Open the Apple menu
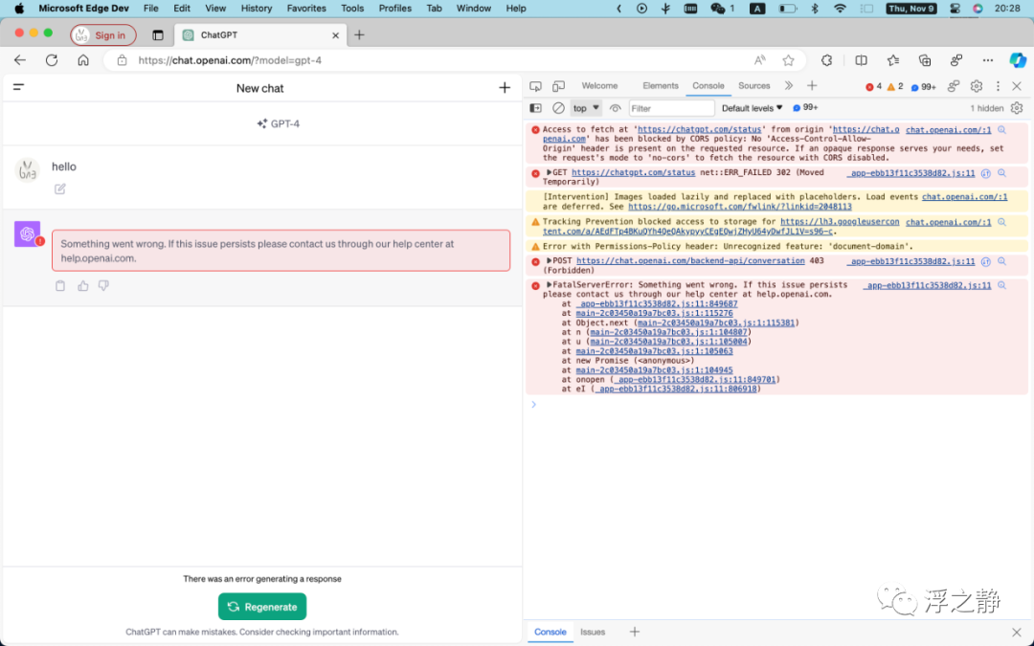Image resolution: width=1034 pixels, height=646 pixels. [19, 9]
